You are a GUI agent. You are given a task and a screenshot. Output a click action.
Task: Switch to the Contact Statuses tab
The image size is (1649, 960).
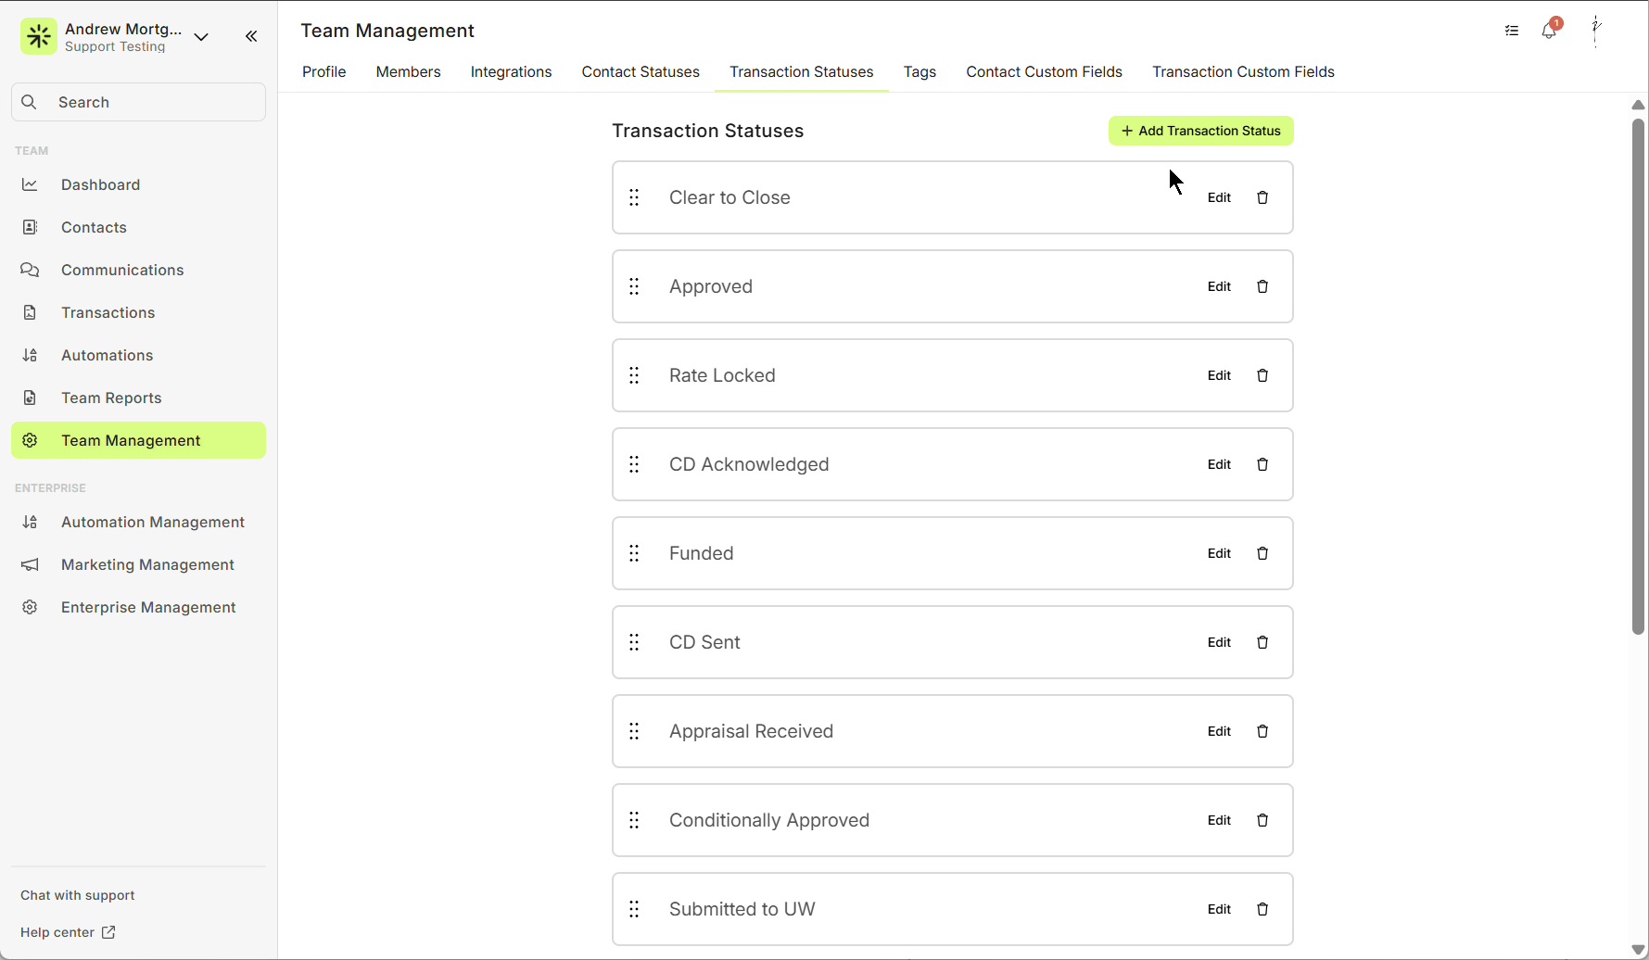pyautogui.click(x=640, y=72)
